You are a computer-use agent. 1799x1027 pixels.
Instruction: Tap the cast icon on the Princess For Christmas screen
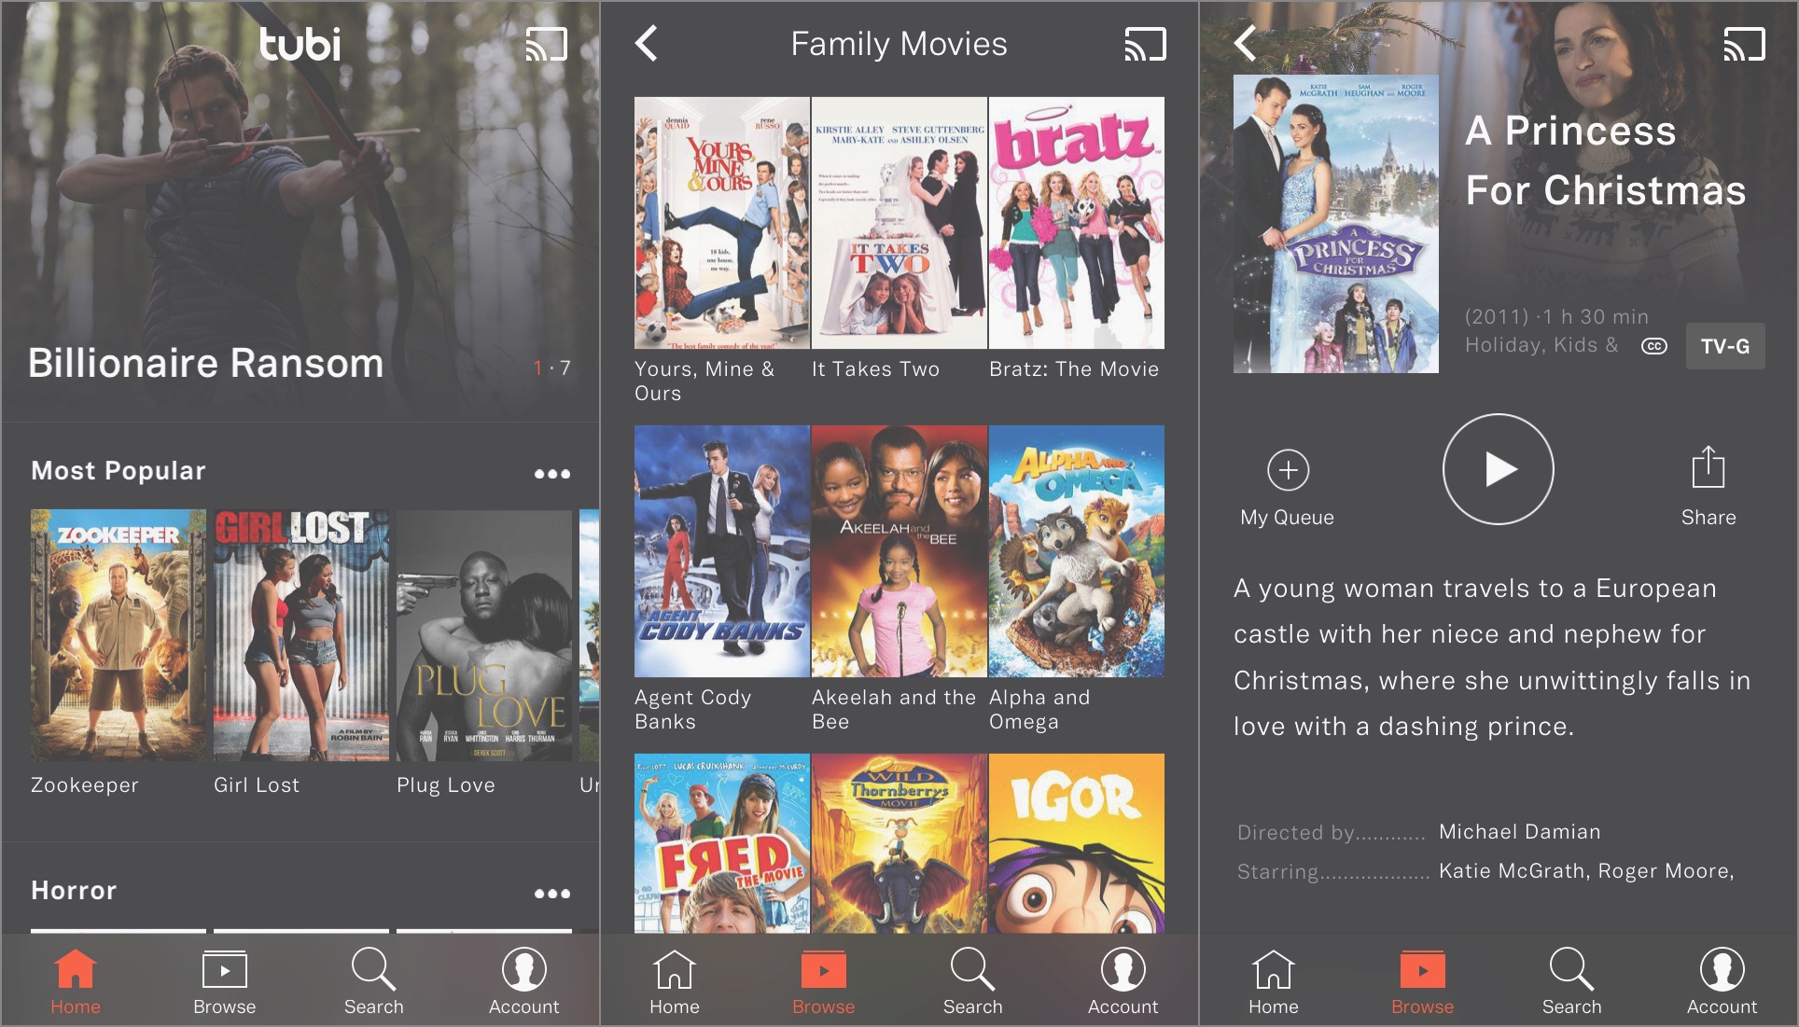tap(1744, 44)
